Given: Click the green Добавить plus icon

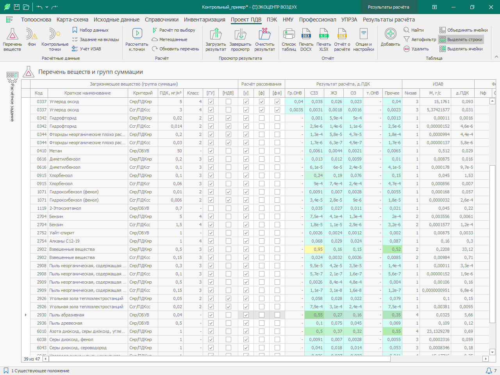Looking at the screenshot, I should [390, 34].
